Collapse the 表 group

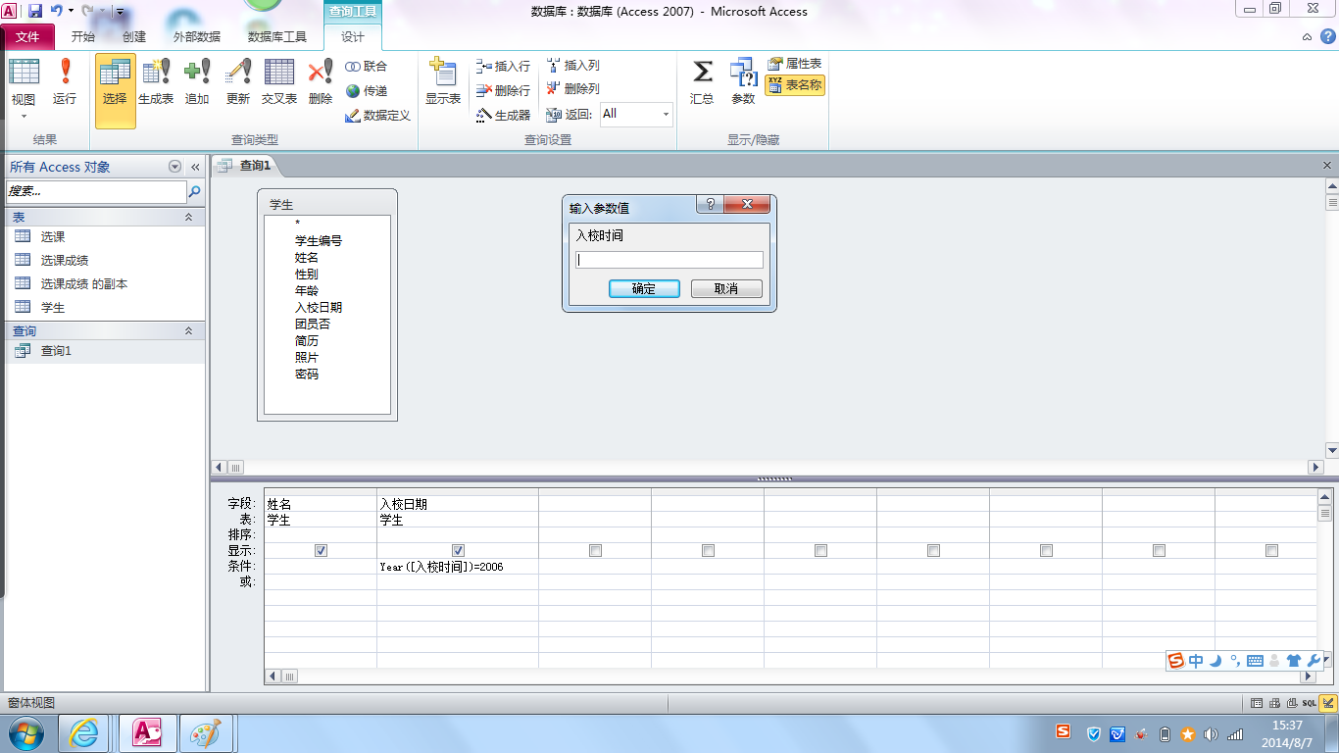[189, 217]
